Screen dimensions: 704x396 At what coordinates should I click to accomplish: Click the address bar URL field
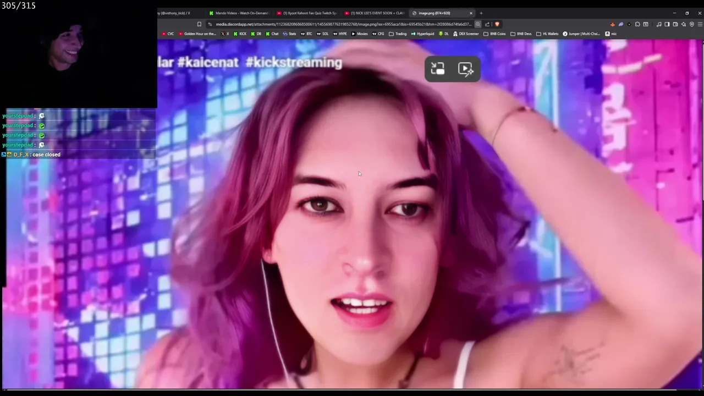(x=343, y=24)
